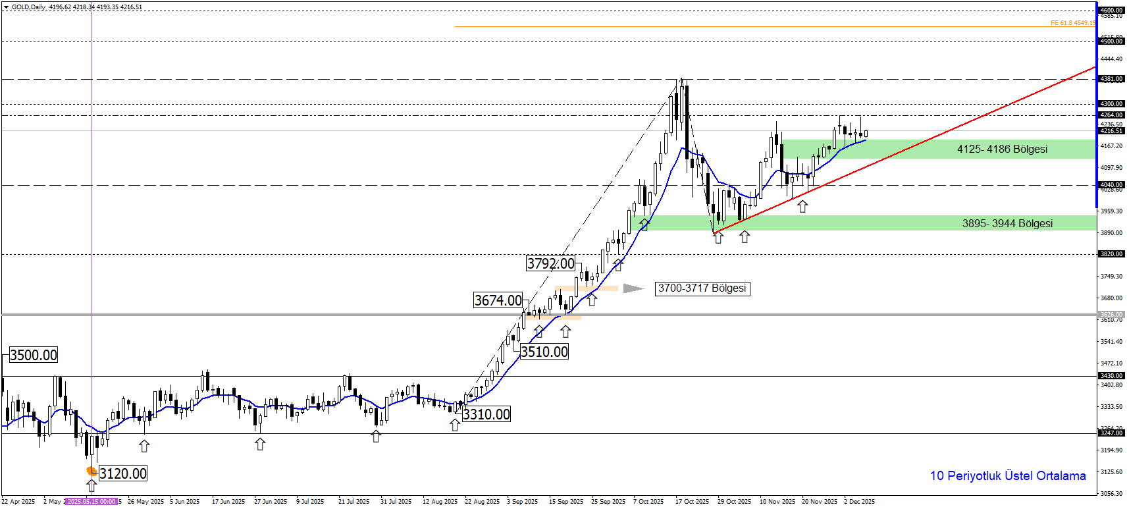1127x509 pixels.
Task: Click the up arrow just below the 4040 dashed line
Action: pos(802,207)
